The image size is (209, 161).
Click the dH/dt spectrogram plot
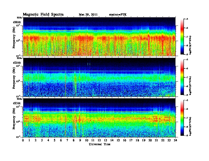pyautogui.click(x=99, y=37)
